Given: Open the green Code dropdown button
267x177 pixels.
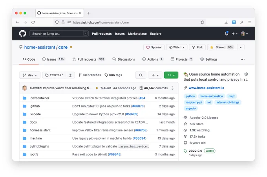Looking at the screenshot, I should [171, 75].
